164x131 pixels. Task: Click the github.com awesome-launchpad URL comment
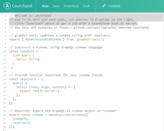pyautogui.click(x=104, y=28)
